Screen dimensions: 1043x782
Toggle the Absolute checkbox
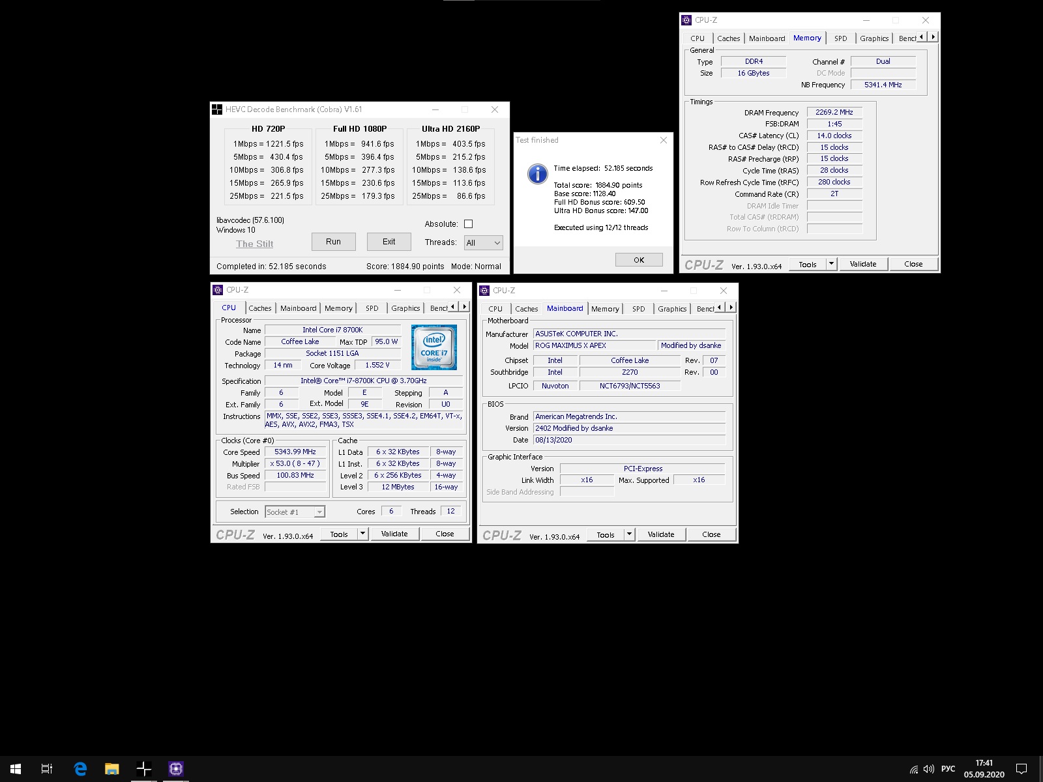tap(468, 224)
